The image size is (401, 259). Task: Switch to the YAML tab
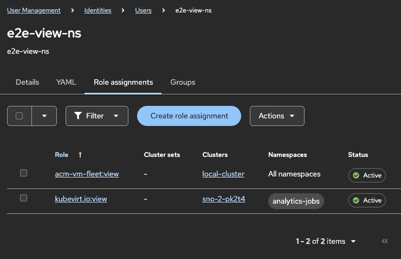pyautogui.click(x=66, y=82)
